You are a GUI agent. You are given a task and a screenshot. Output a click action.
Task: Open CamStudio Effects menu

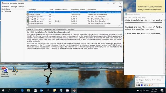tap(159, 80)
